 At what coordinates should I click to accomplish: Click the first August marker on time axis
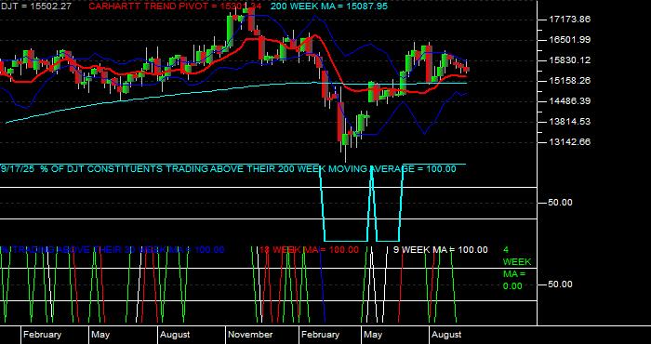(175, 335)
